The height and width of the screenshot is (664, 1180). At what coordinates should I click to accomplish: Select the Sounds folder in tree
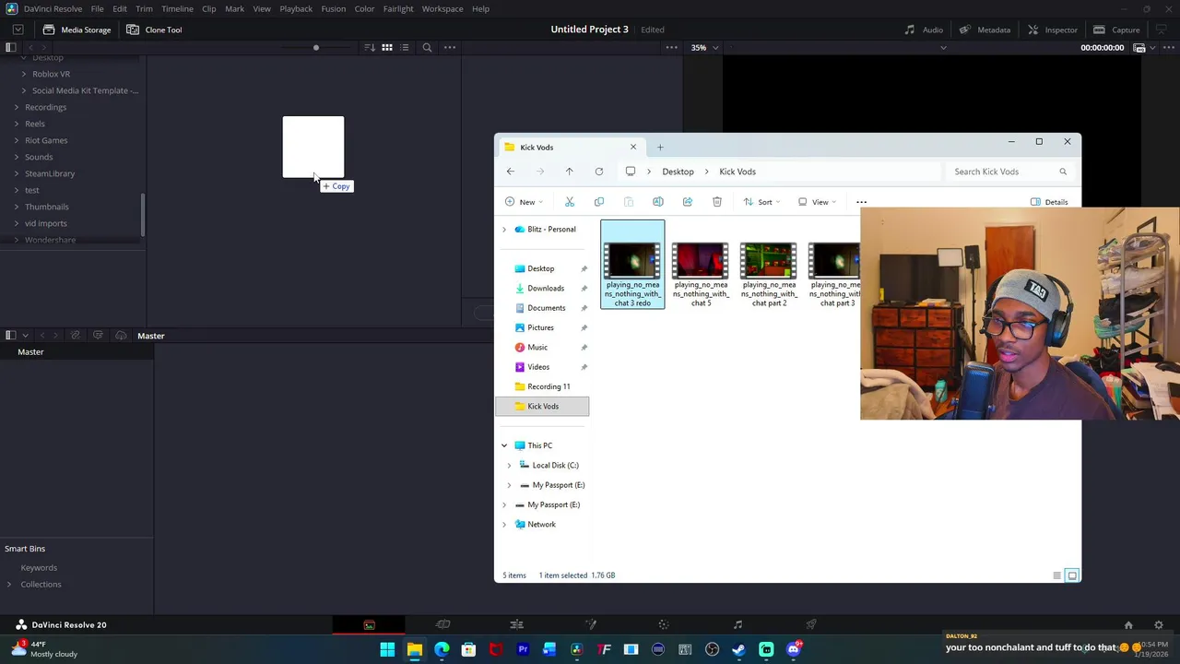click(39, 157)
